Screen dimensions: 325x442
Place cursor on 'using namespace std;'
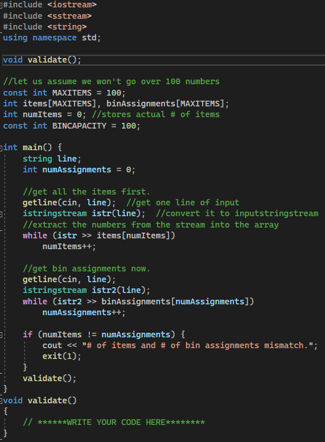coord(52,38)
